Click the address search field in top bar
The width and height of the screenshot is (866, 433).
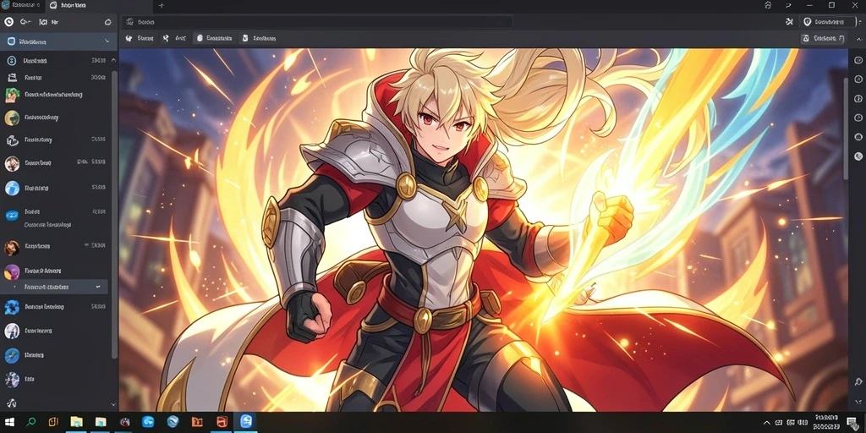pos(317,22)
